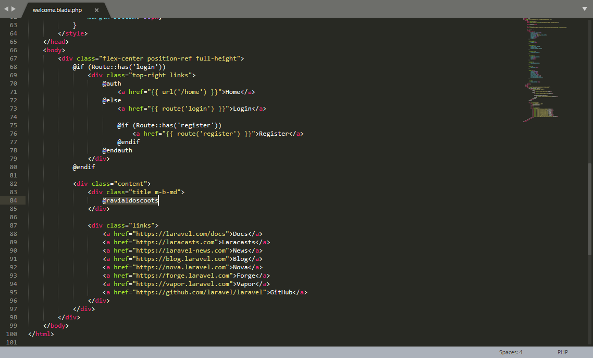
Task: Click the class="content" div line
Action: click(x=112, y=184)
